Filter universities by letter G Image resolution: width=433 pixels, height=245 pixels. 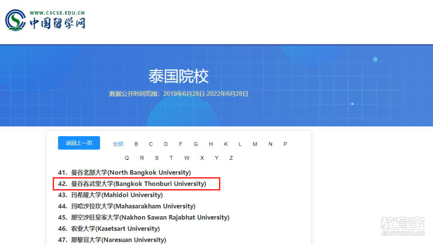(x=196, y=144)
